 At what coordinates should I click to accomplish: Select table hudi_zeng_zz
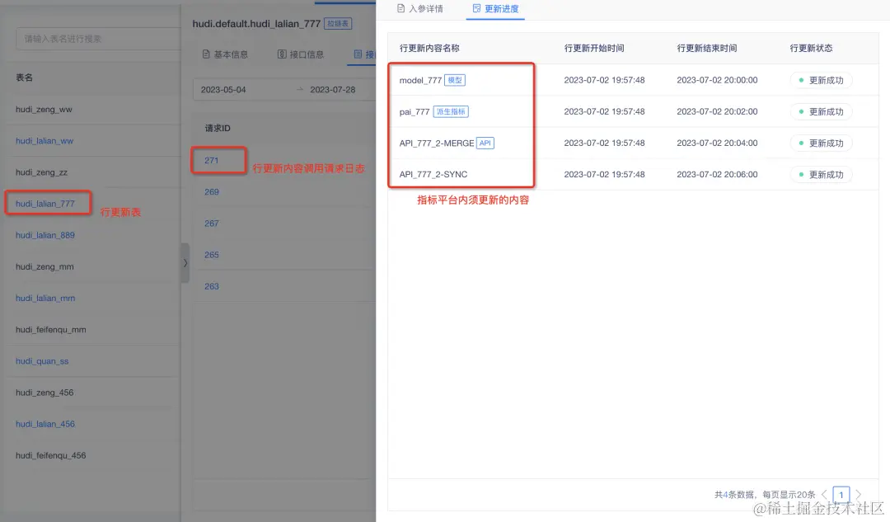click(41, 172)
